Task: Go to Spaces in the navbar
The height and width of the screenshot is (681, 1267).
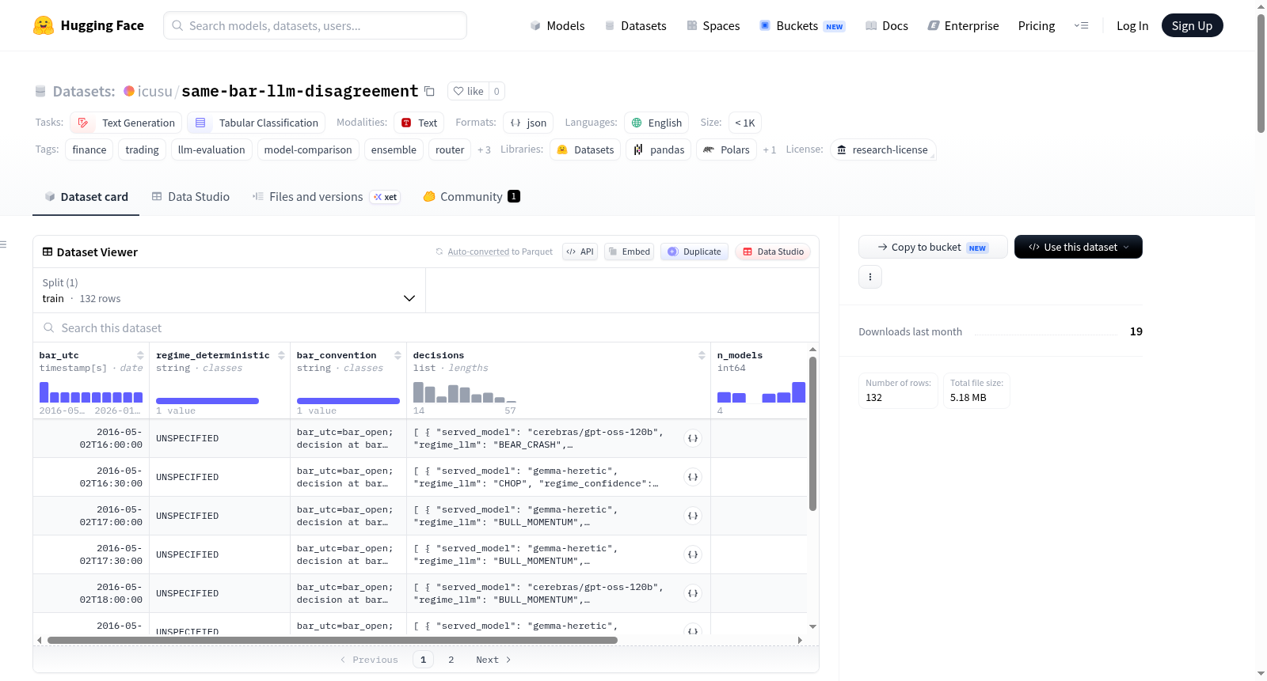Action: pos(713,25)
